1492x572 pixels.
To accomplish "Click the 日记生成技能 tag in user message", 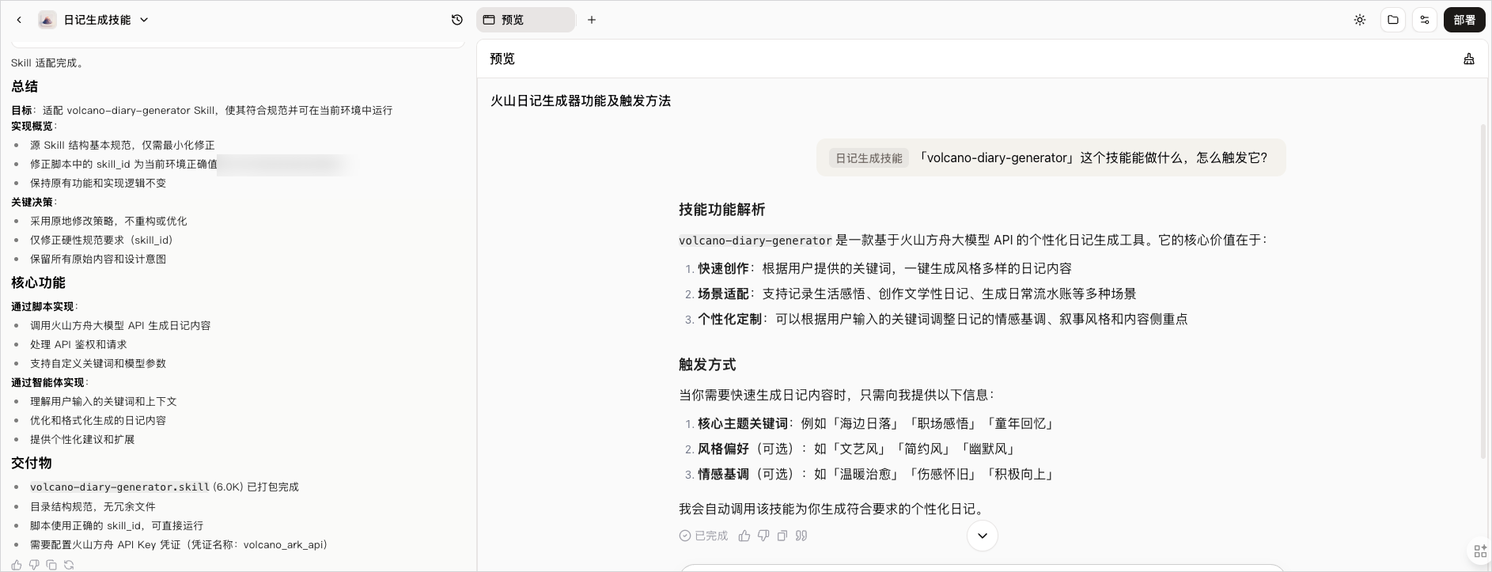I will (x=869, y=158).
